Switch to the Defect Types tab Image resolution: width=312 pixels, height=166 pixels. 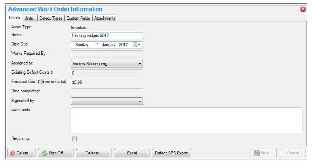point(51,18)
